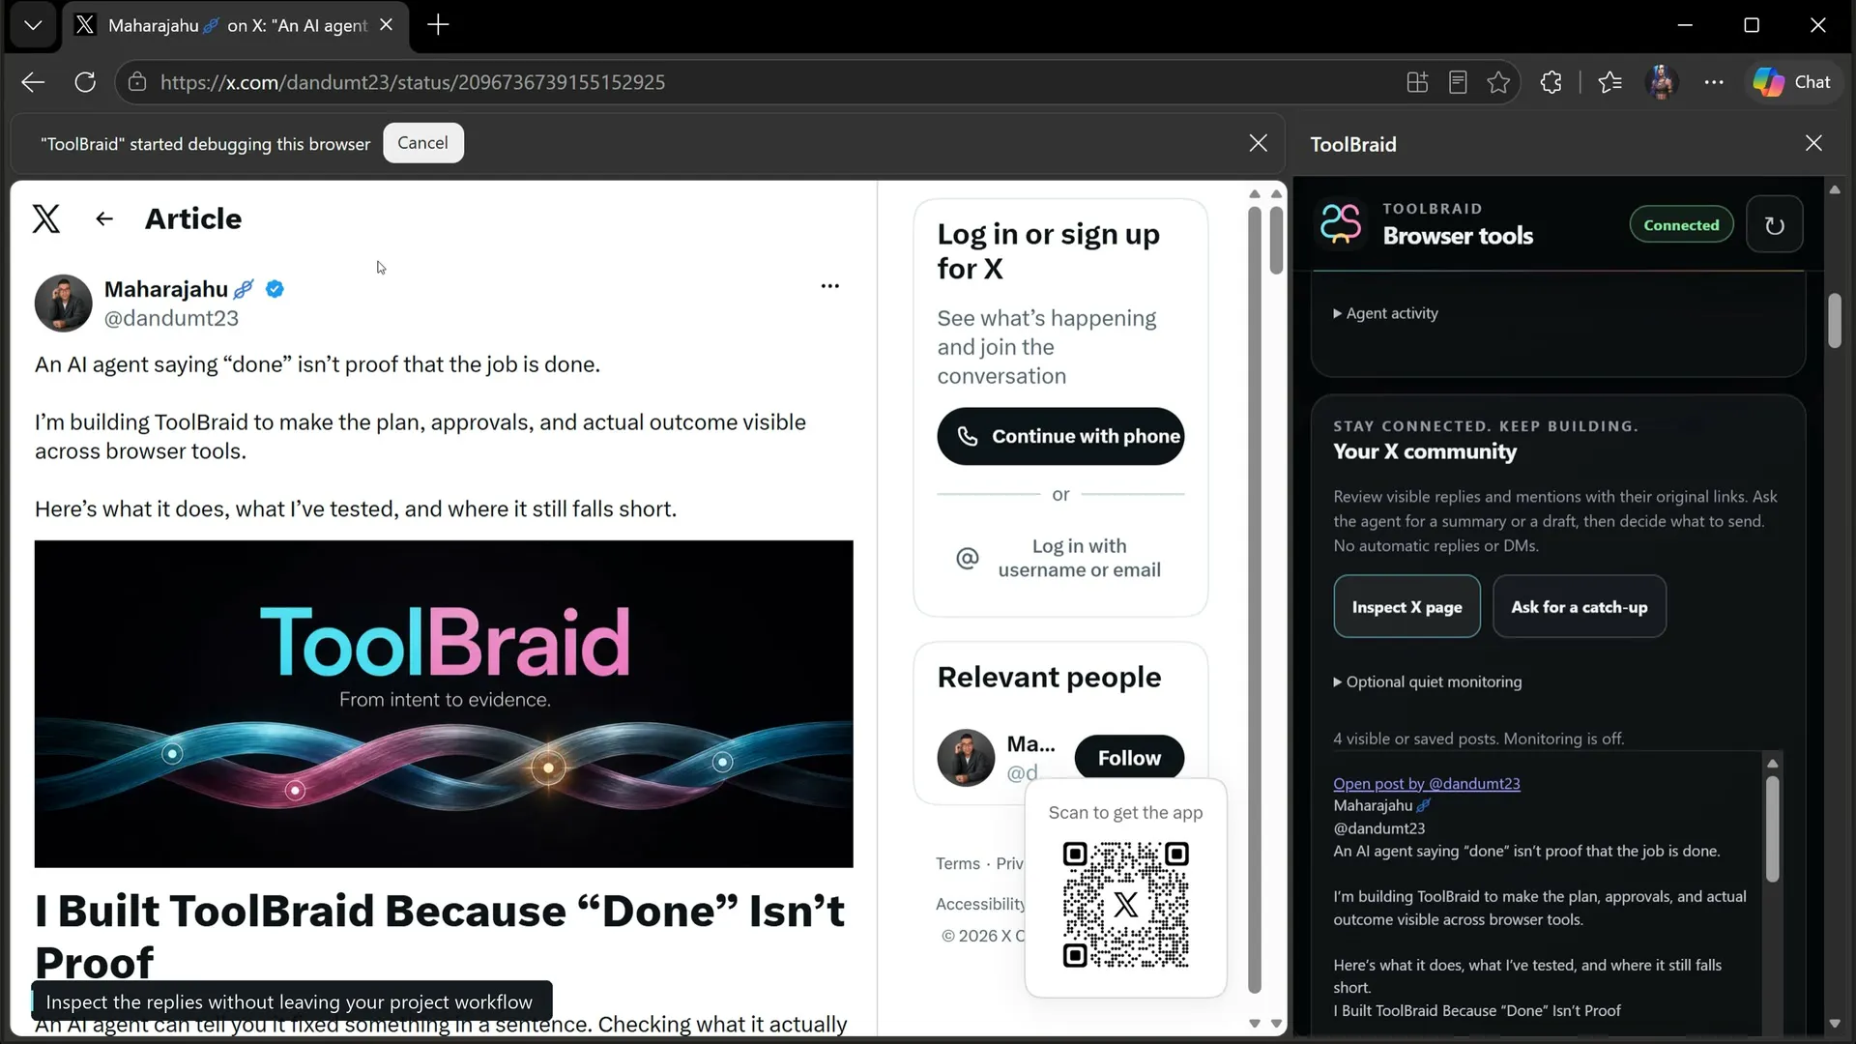Expand Optional quiet monitoring
Screen dimensions: 1856x1044
(x=1427, y=681)
